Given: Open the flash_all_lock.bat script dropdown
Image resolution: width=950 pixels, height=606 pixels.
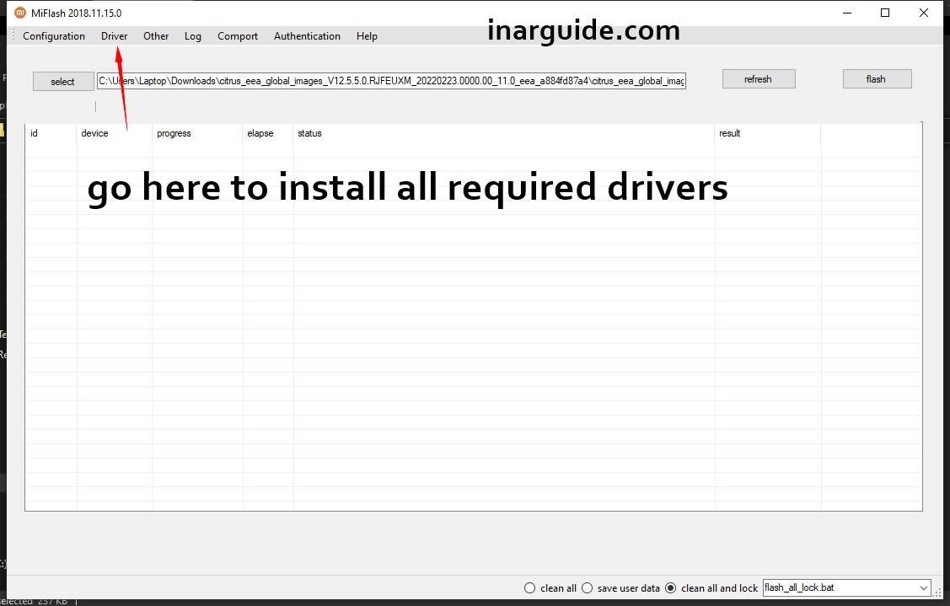Looking at the screenshot, I should pyautogui.click(x=846, y=587).
